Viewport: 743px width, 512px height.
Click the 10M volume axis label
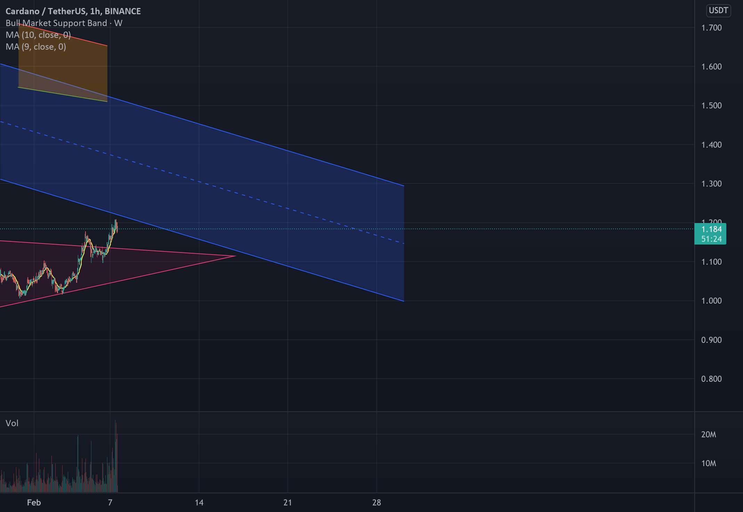pyautogui.click(x=708, y=463)
